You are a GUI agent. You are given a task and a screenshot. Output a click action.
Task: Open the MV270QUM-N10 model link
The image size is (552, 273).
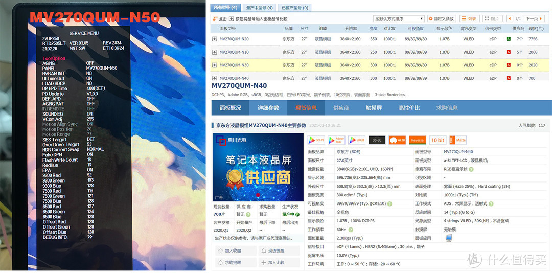click(234, 52)
